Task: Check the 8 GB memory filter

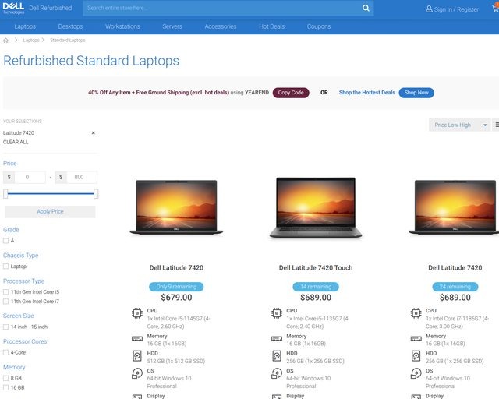Action: [5, 378]
